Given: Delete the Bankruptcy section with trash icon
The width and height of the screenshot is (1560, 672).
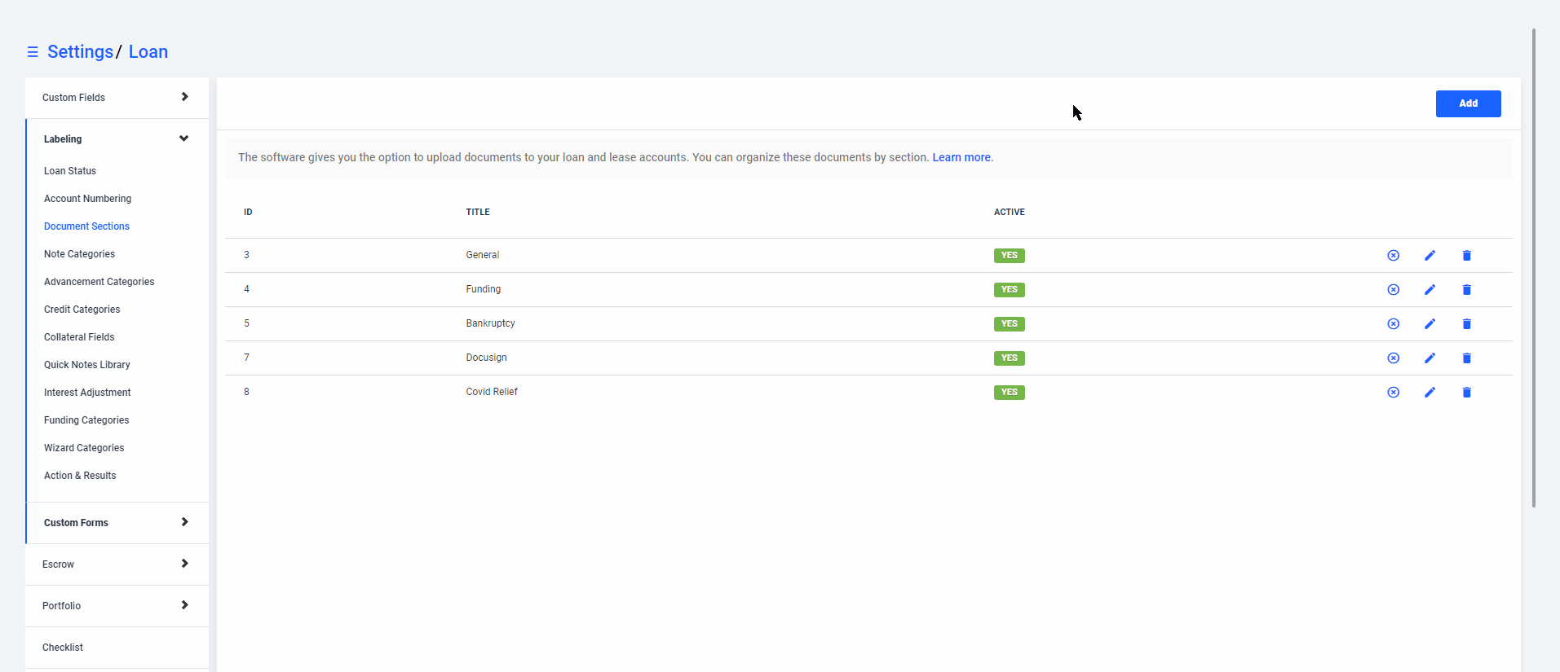Looking at the screenshot, I should coord(1467,324).
